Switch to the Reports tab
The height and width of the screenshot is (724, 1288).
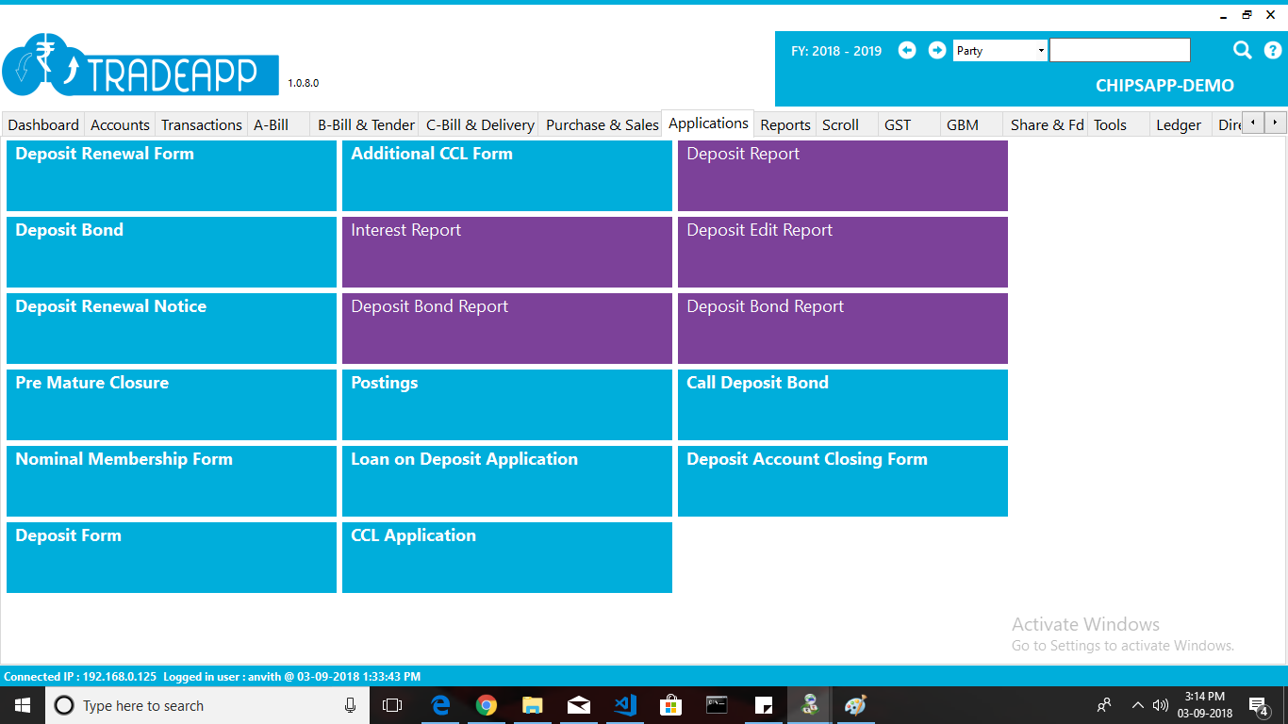(784, 124)
